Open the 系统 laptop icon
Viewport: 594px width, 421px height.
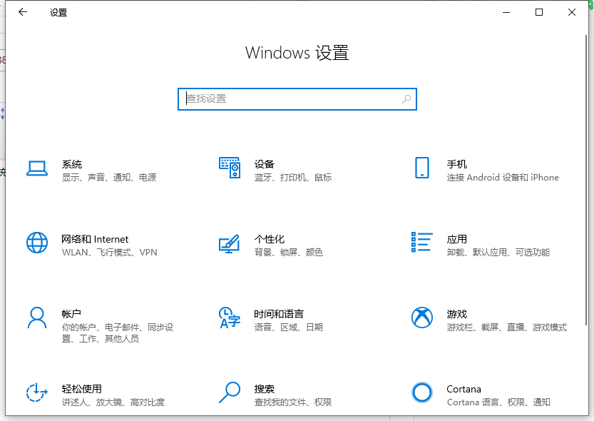[x=37, y=168]
